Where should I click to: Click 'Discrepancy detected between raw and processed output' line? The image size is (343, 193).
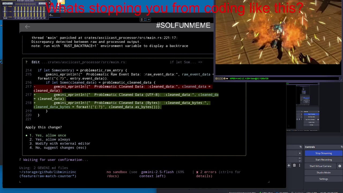(86, 42)
